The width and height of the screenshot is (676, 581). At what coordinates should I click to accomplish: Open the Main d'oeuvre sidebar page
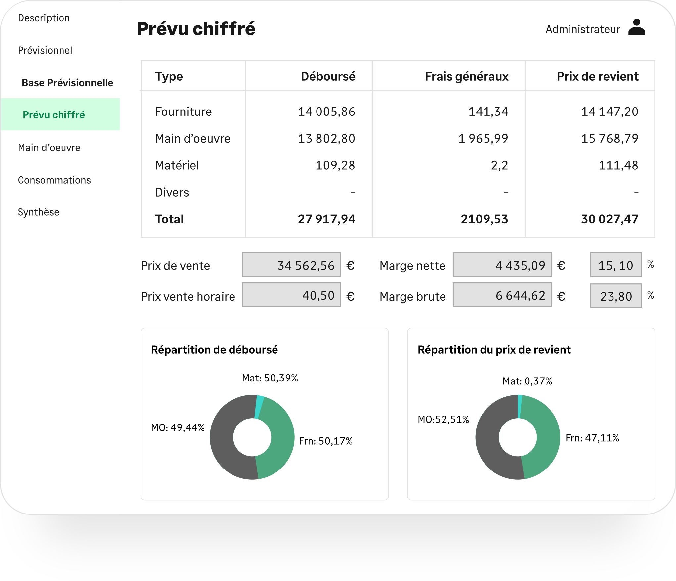pos(49,148)
